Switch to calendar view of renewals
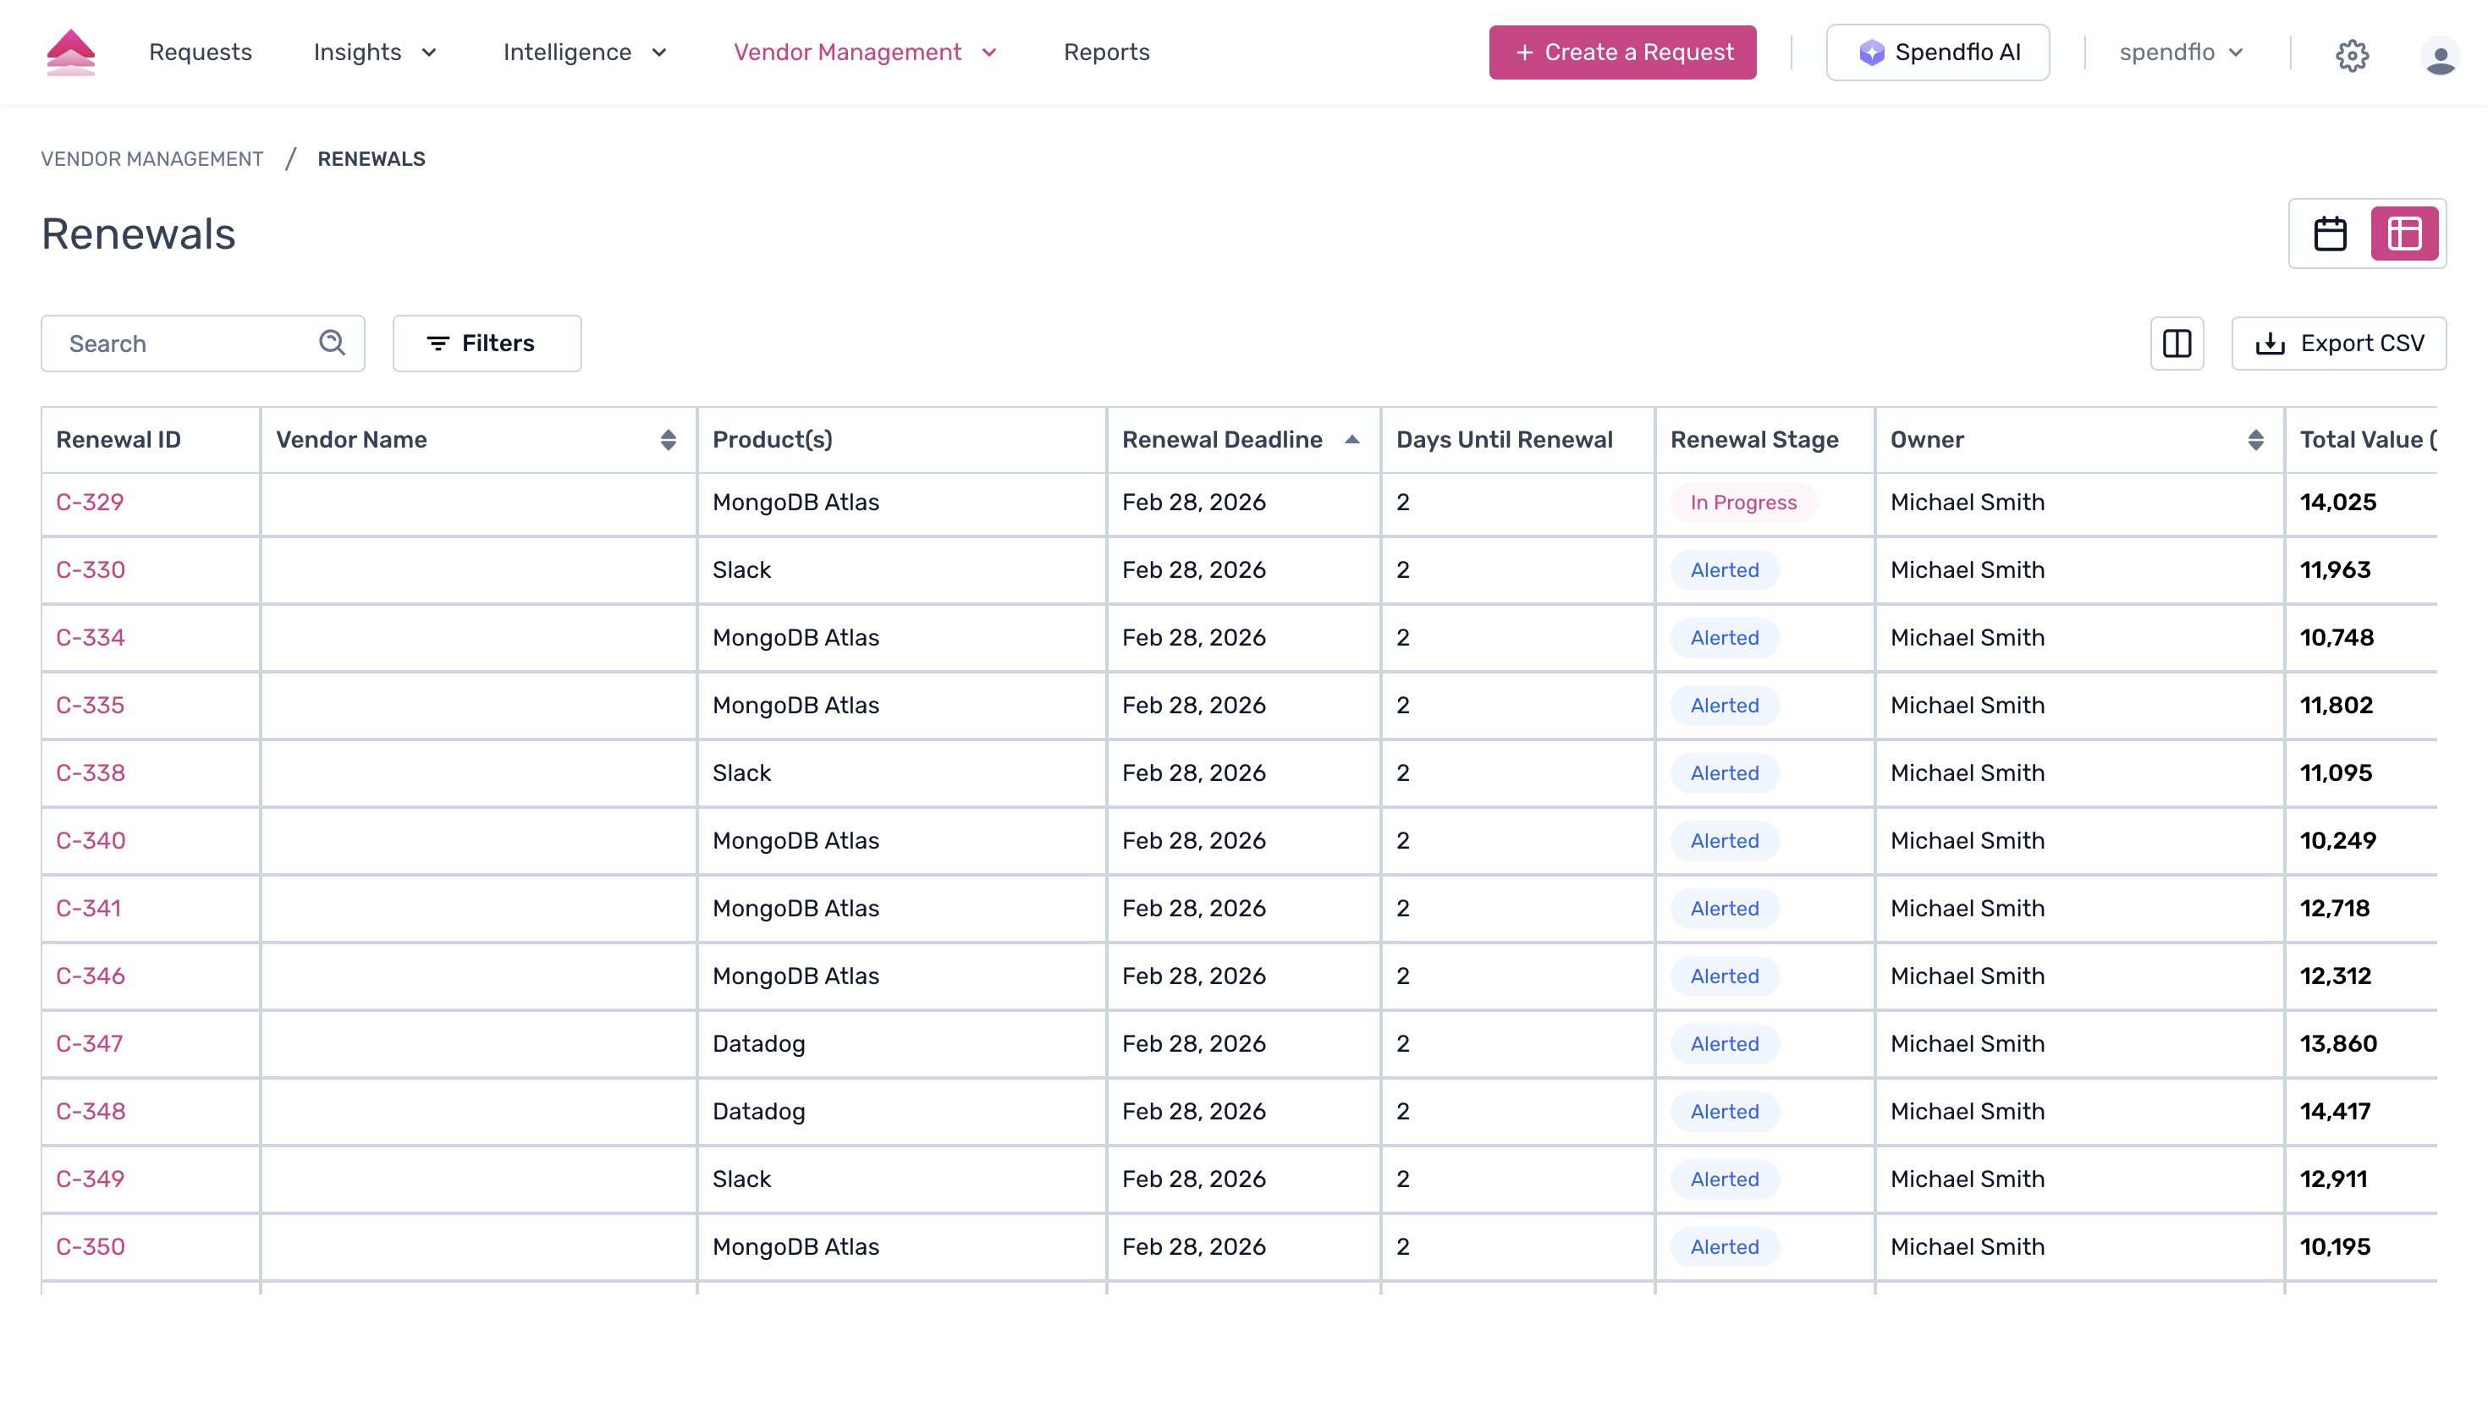This screenshot has width=2488, height=1413. pyautogui.click(x=2330, y=234)
